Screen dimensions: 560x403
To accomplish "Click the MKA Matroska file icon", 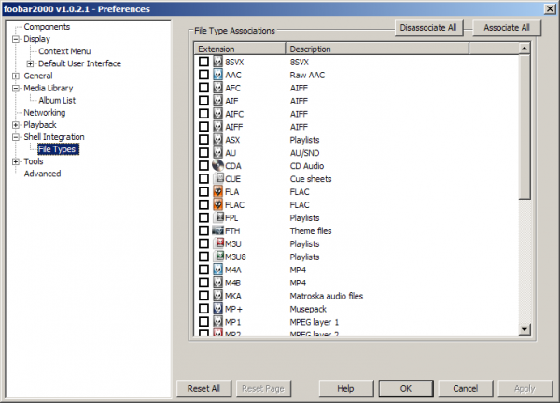I will [x=217, y=296].
